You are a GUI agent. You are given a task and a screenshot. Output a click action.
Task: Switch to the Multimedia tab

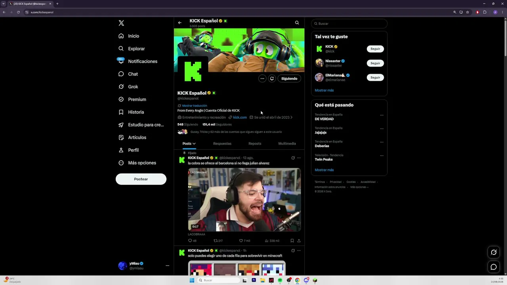coord(287,144)
